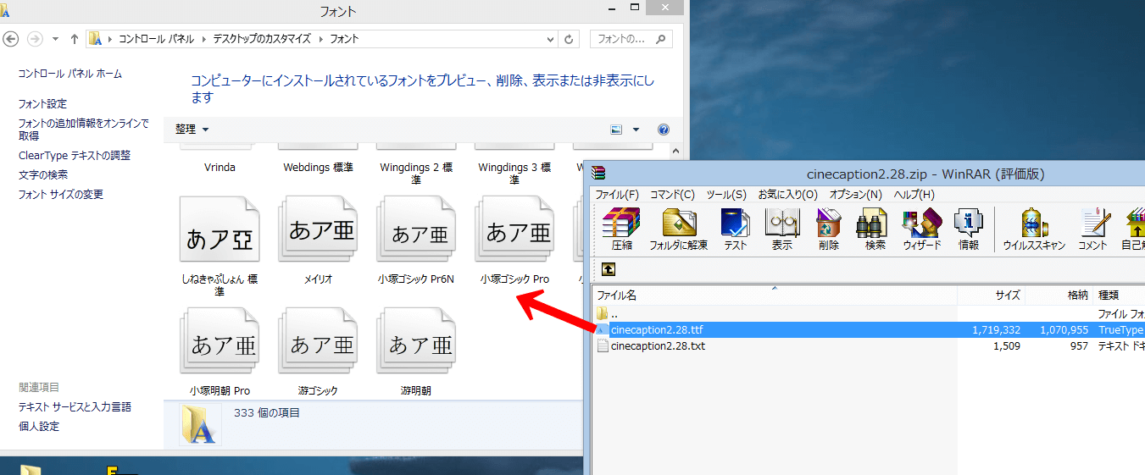Open フォント設定 link
This screenshot has width=1145, height=475.
42,104
